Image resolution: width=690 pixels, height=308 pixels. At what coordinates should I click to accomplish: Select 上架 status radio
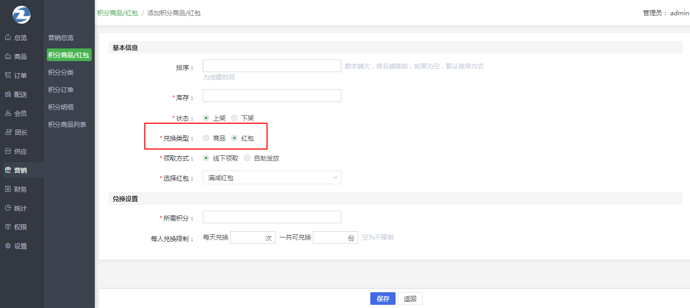(206, 118)
